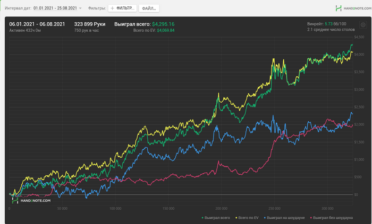Screen dimensions: 372x224
Task: Click the EV total value $4,069.84
Action: coord(166,31)
